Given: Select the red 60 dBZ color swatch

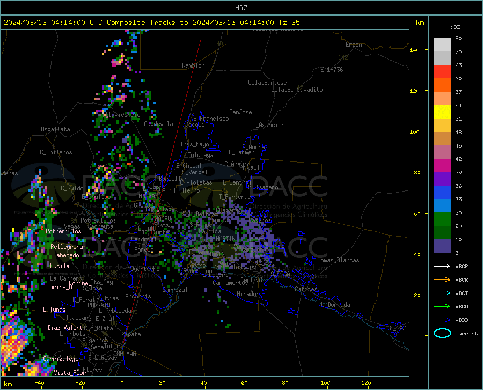Looking at the screenshot, I should 442,72.
